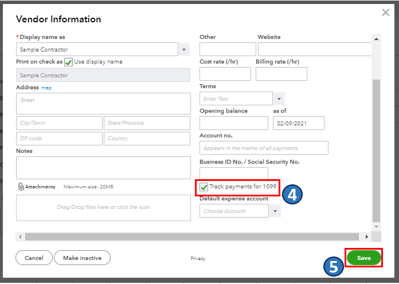Open the Default expense account dropdown

tap(275, 211)
